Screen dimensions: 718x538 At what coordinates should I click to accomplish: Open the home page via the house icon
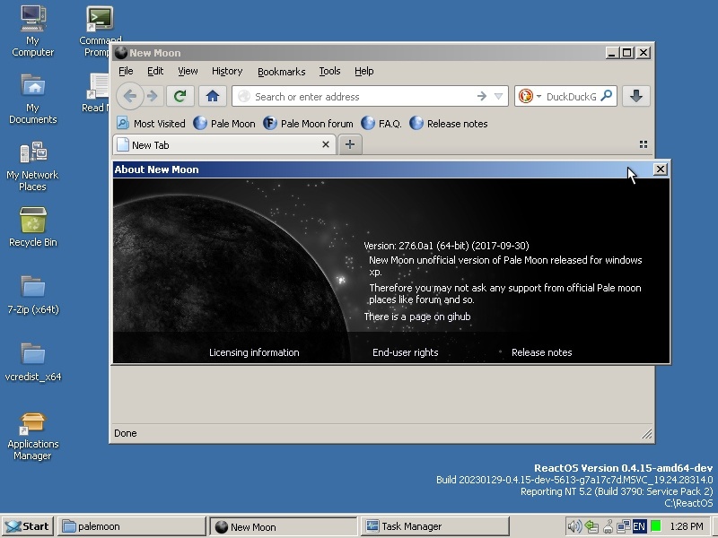[213, 96]
